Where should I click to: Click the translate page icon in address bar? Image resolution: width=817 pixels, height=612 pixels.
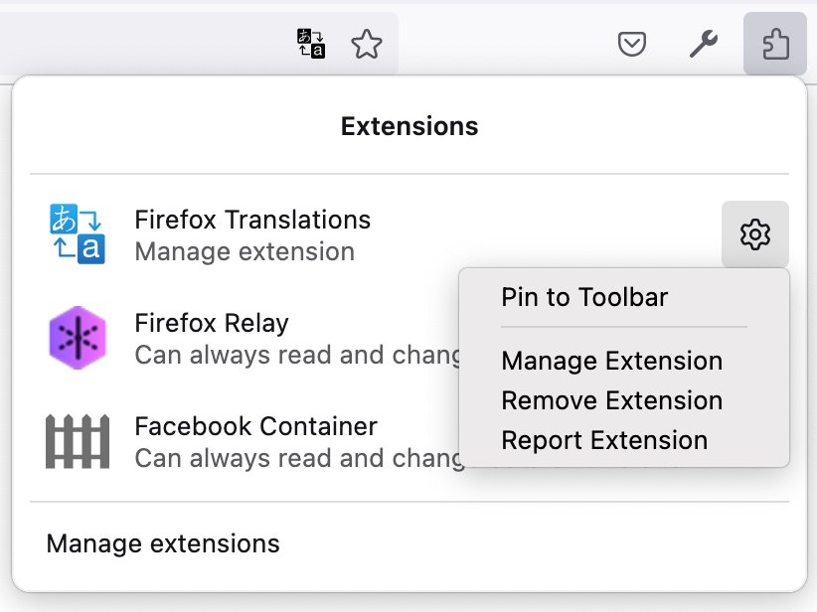[311, 44]
